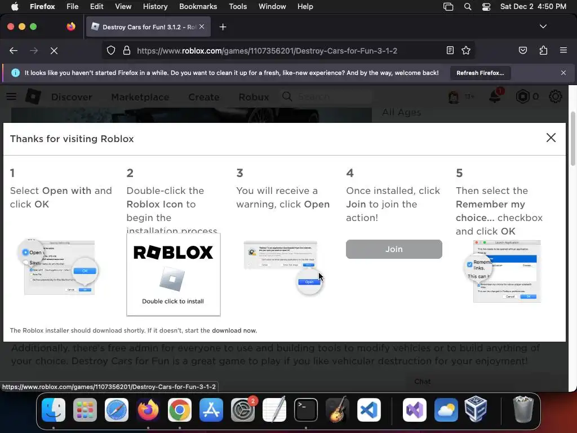The height and width of the screenshot is (433, 577).
Task: Open the Help menu
Action: (305, 6)
